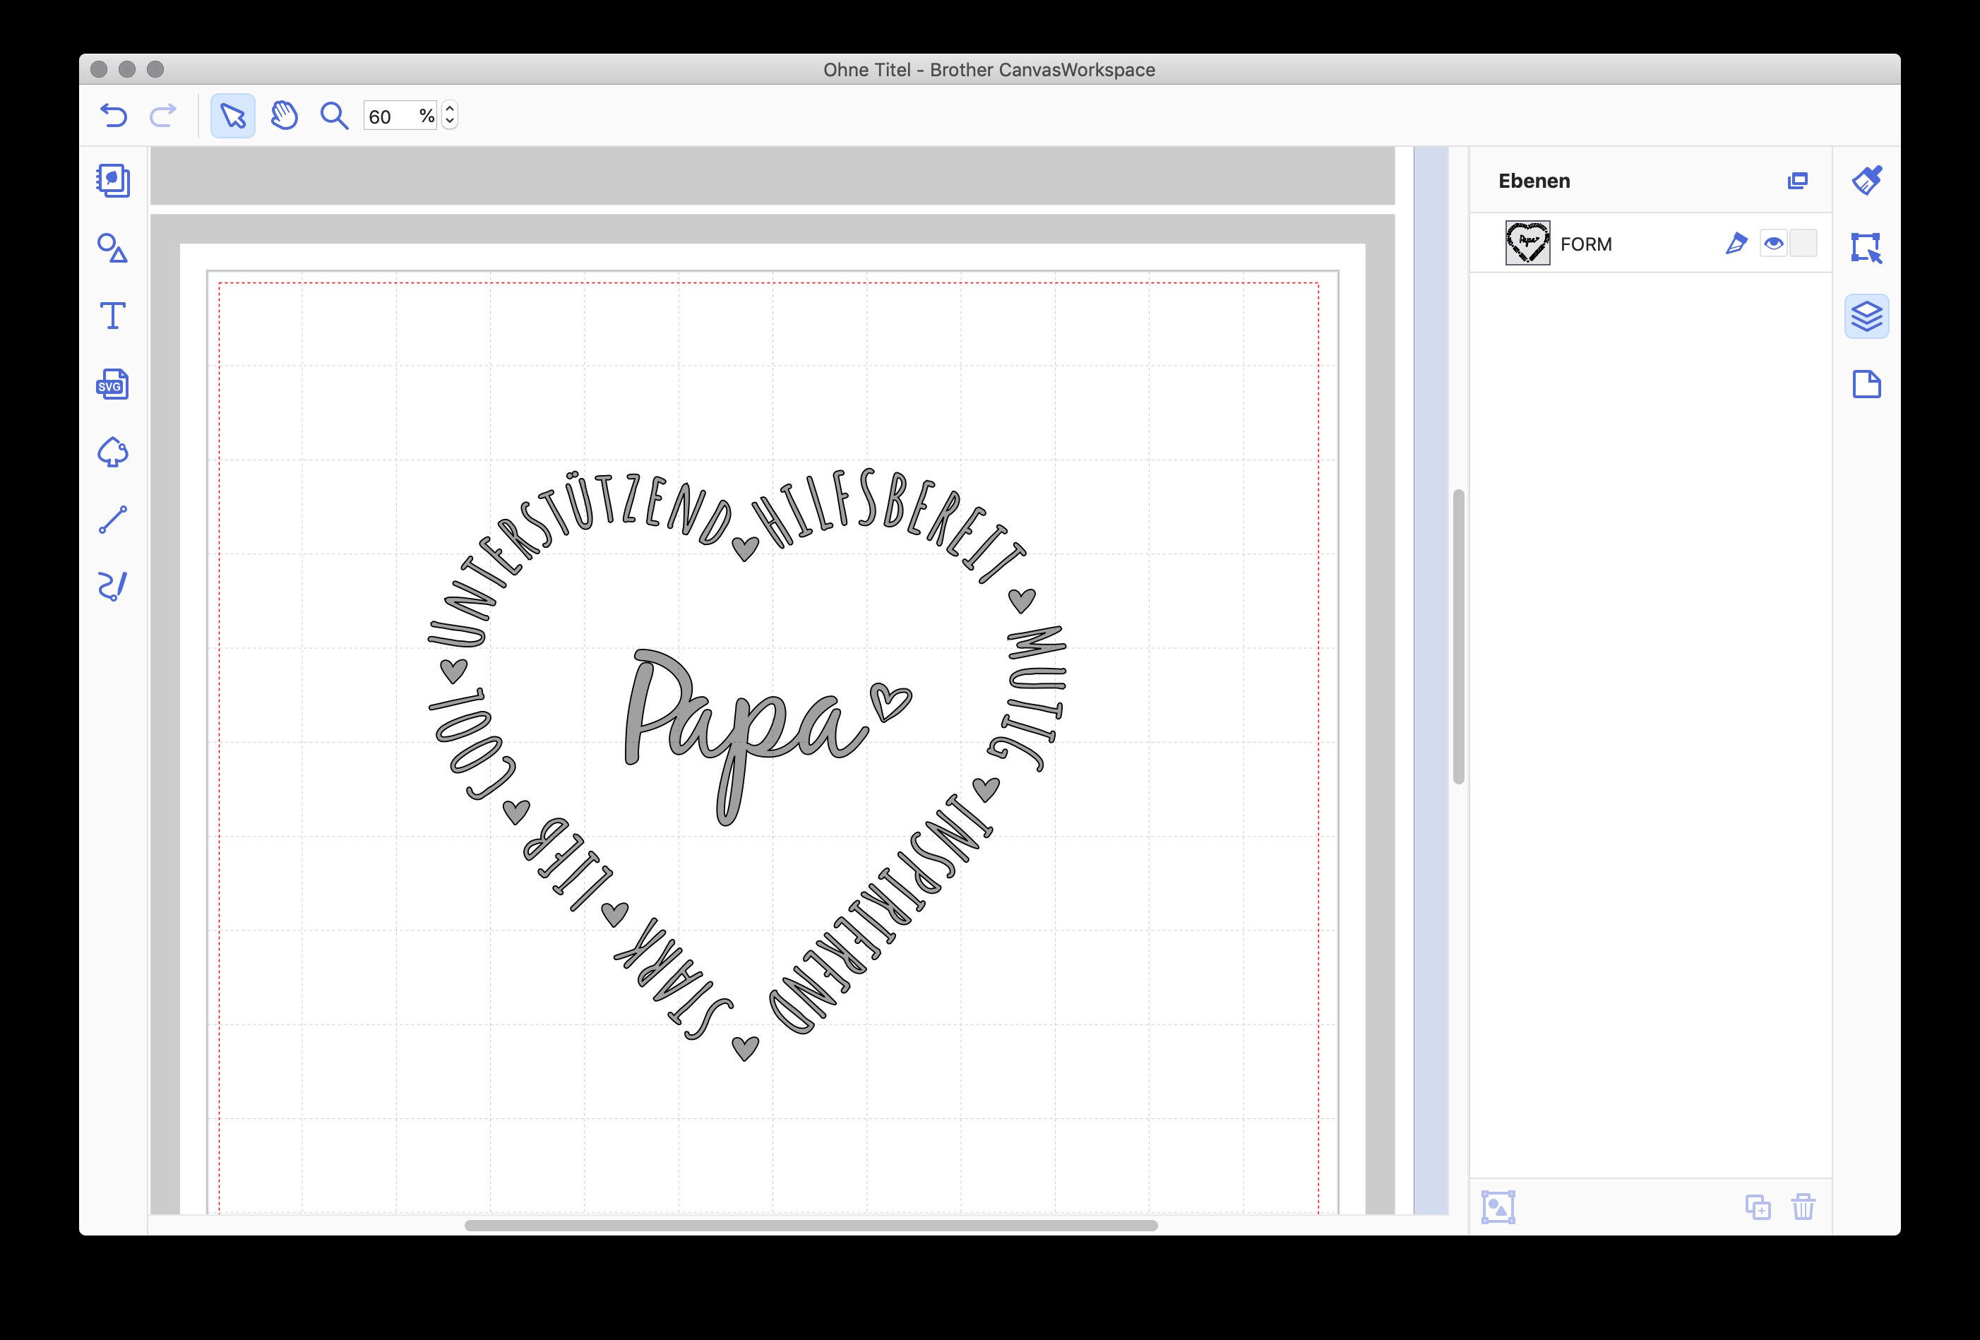Hide the FORM layer with the eye toggle
The width and height of the screenshot is (1980, 1340).
coord(1773,244)
